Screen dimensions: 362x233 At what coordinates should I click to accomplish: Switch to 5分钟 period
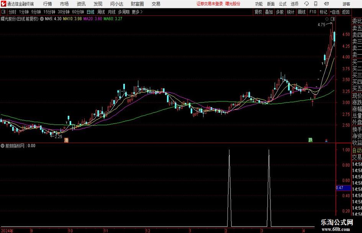pos(36,12)
